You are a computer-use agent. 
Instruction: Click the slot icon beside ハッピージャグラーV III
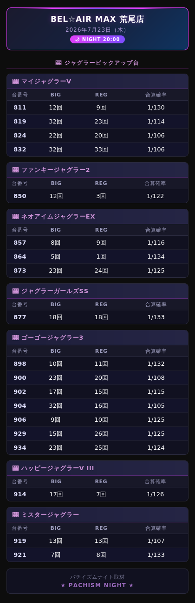pos(15,468)
